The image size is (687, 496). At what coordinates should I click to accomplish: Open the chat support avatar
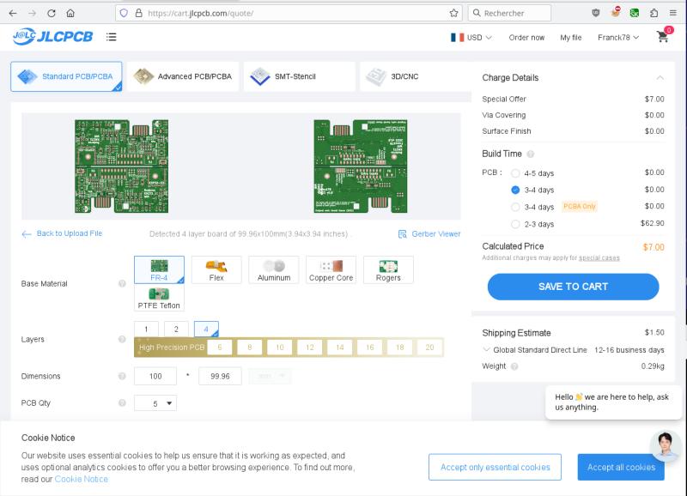[665, 445]
